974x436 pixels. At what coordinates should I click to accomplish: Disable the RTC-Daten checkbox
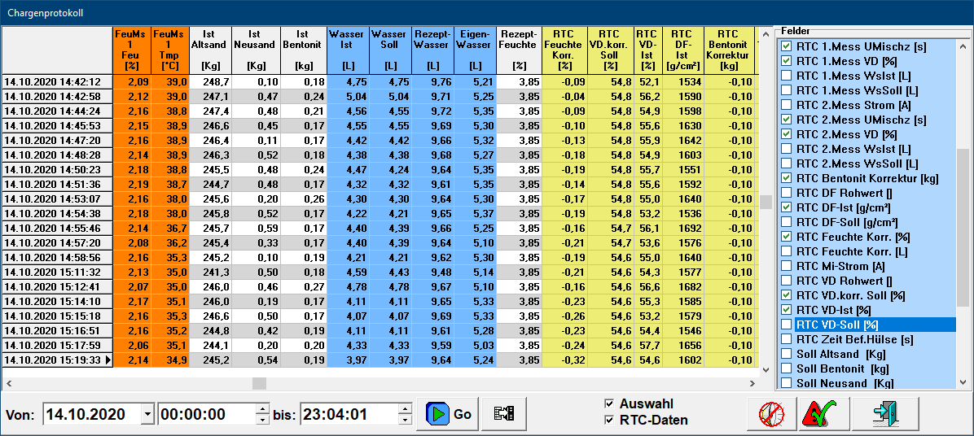[609, 421]
